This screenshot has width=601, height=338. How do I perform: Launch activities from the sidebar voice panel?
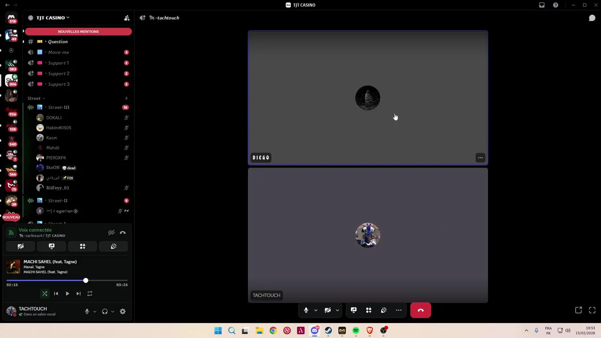(83, 246)
